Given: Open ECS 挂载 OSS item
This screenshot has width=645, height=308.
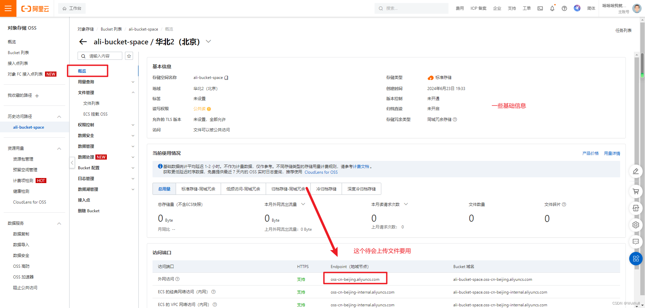Looking at the screenshot, I should click(x=95, y=114).
